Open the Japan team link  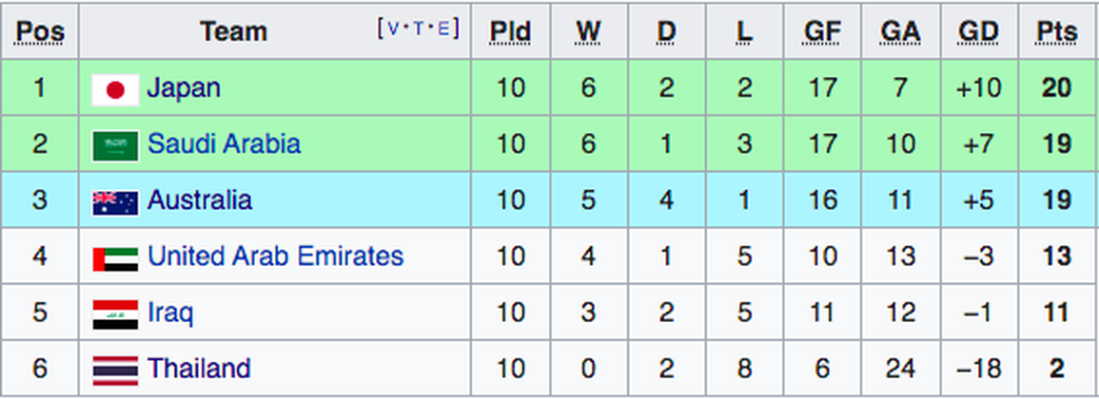[x=184, y=88]
